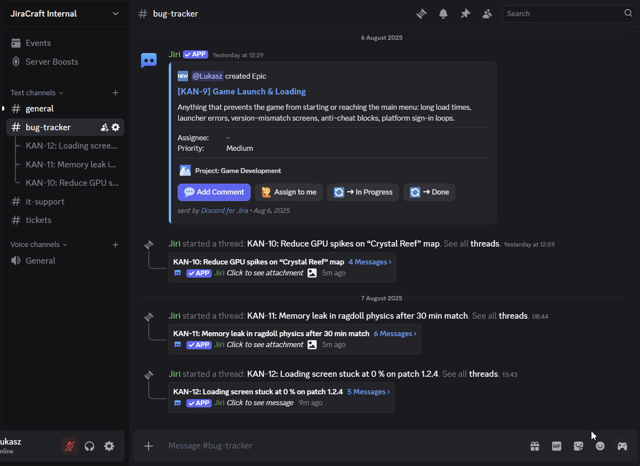The image size is (640, 466).
Task: Switch to the tickets channel
Action: (65, 220)
